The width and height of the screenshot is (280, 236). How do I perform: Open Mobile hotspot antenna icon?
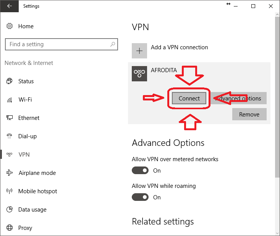[x=10, y=191]
